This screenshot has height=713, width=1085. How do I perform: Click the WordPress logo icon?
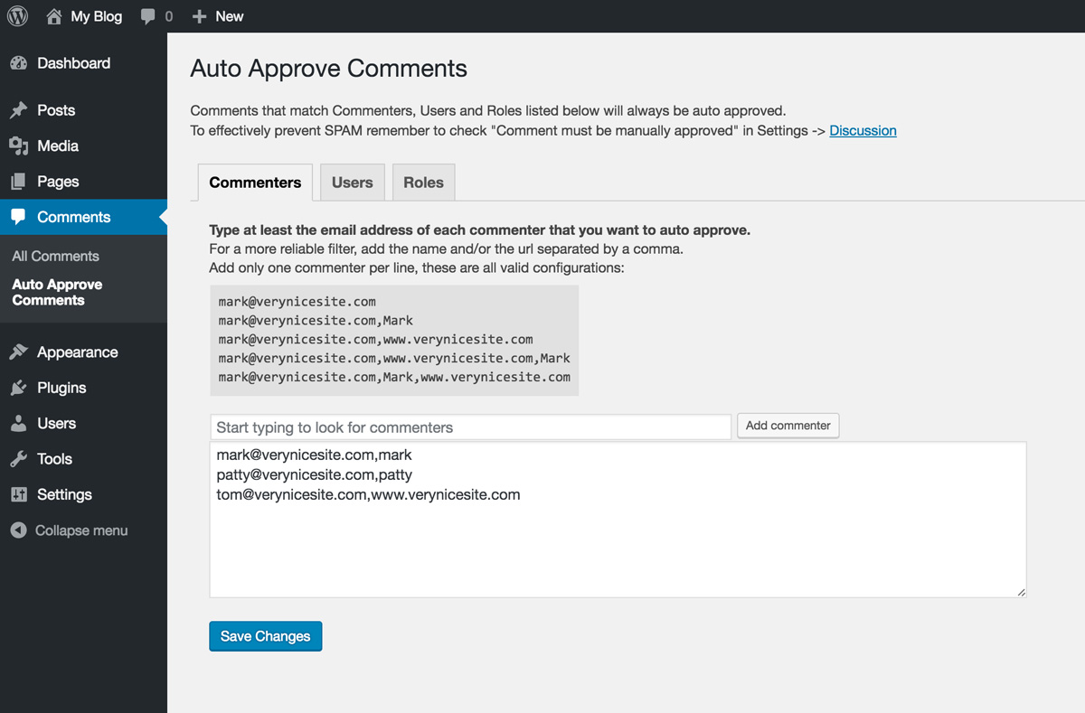pyautogui.click(x=17, y=16)
